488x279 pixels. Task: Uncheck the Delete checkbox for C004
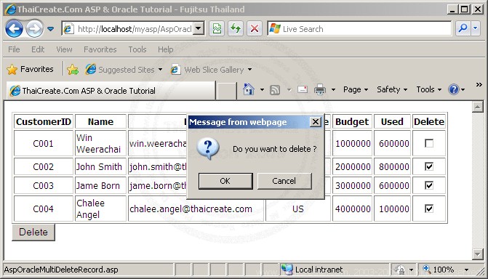coord(429,209)
